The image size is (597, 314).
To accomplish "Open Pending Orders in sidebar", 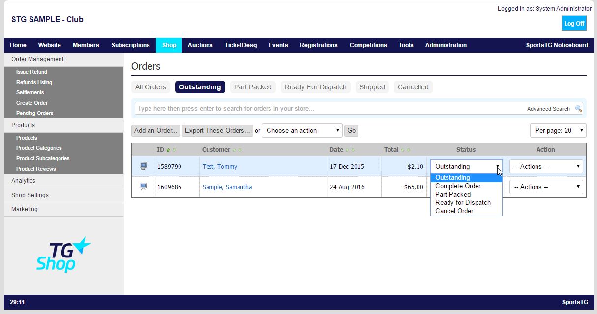I will (x=34, y=113).
